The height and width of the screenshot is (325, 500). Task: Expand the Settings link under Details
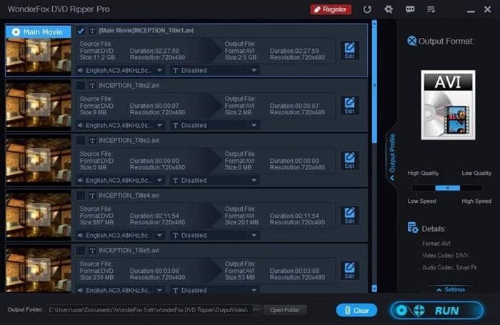[451, 289]
